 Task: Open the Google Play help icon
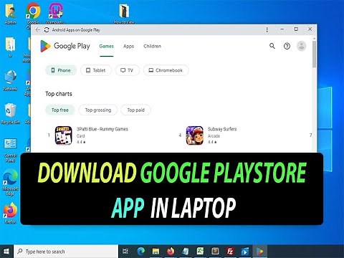(x=287, y=46)
